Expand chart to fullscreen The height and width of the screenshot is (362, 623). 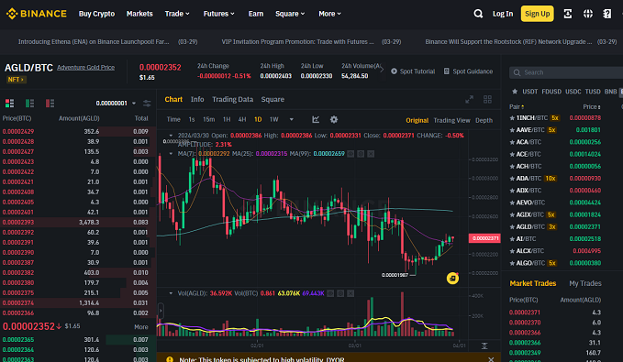[x=469, y=99]
